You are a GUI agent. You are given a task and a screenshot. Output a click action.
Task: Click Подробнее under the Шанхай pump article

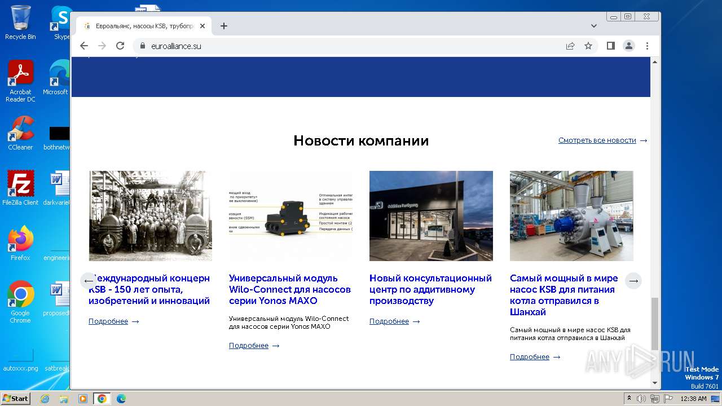click(x=530, y=357)
